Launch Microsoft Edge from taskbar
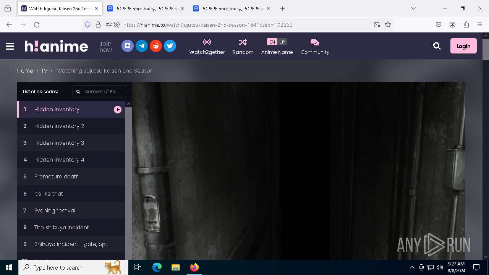This screenshot has height=275, width=489. point(157,267)
